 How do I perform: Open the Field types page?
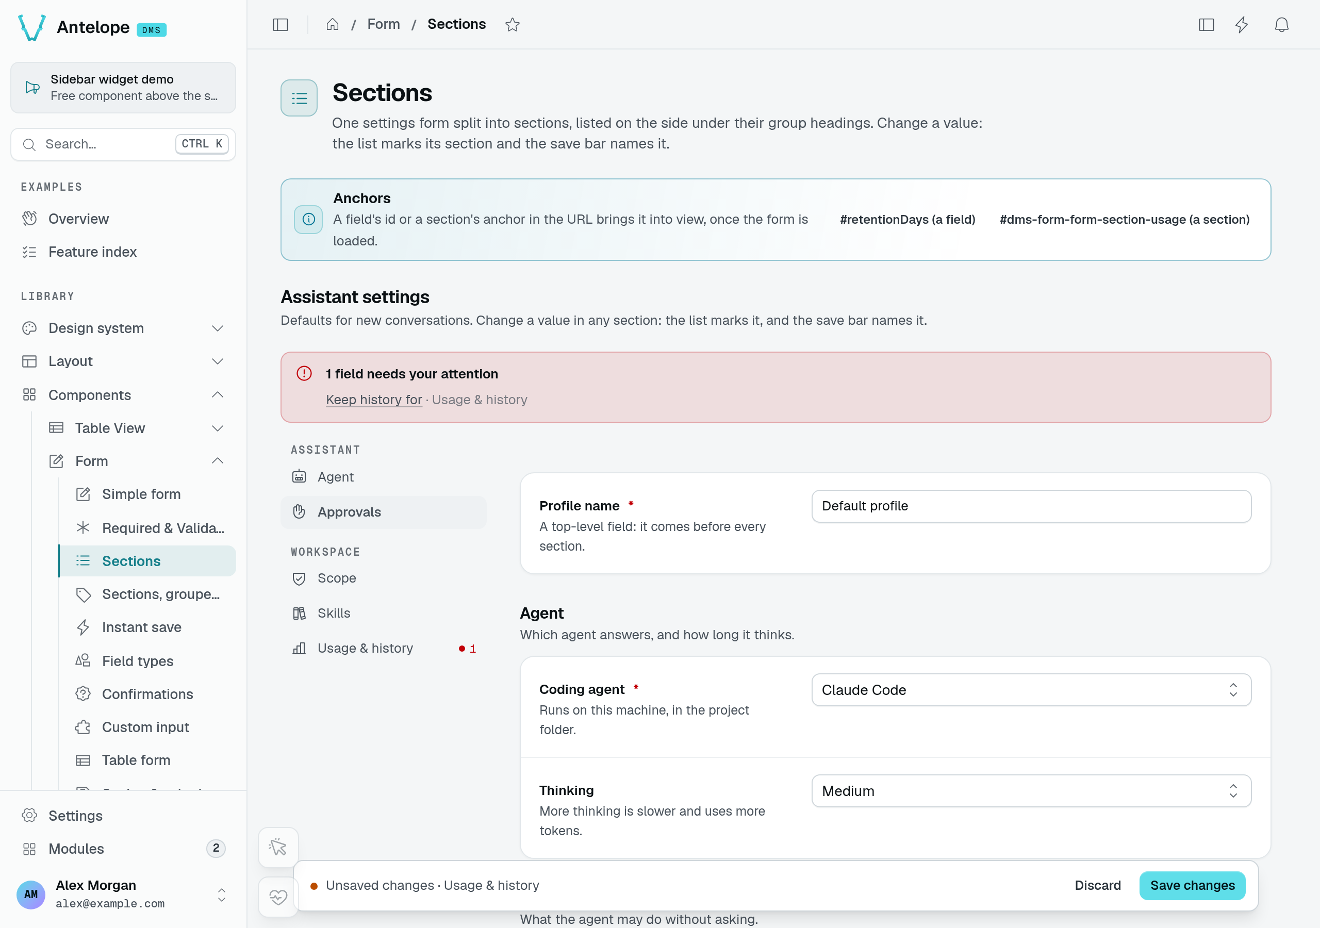tap(147, 660)
